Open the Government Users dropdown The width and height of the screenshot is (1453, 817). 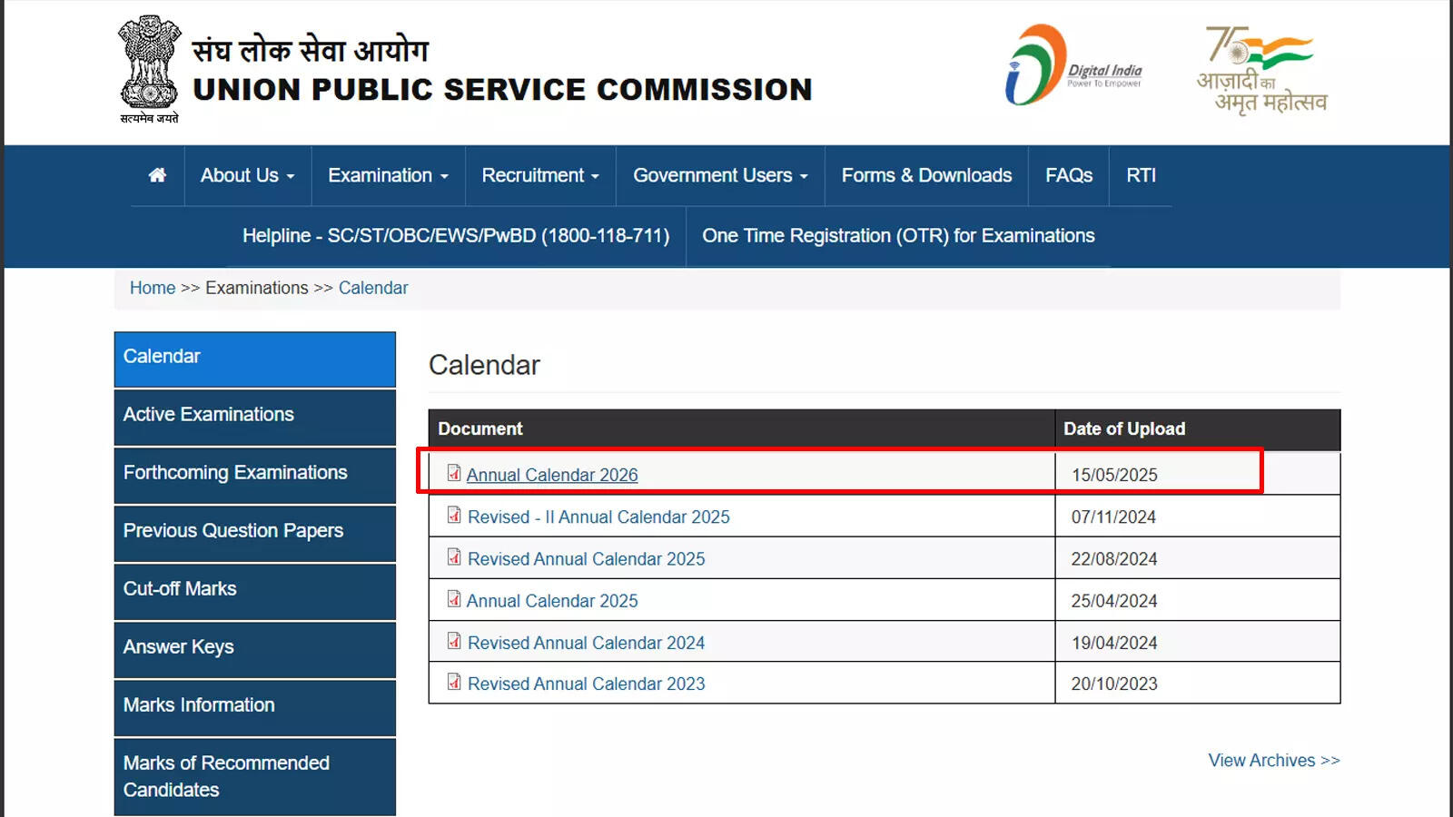720,175
